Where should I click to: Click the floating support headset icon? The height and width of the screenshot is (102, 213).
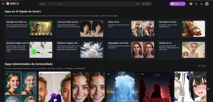pyautogui.click(x=208, y=89)
